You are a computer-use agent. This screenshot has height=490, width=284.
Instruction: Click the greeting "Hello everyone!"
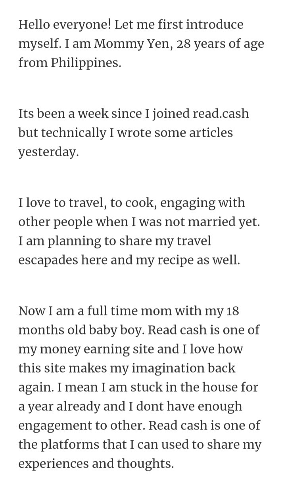(x=64, y=25)
